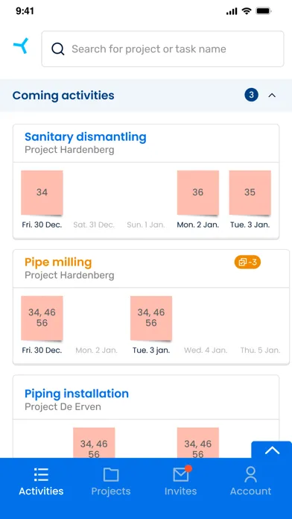Select tile 34 under Fri. 30 Dec. in Sanitary dismantling
Viewport: 292px width, 519px height.
(x=42, y=192)
